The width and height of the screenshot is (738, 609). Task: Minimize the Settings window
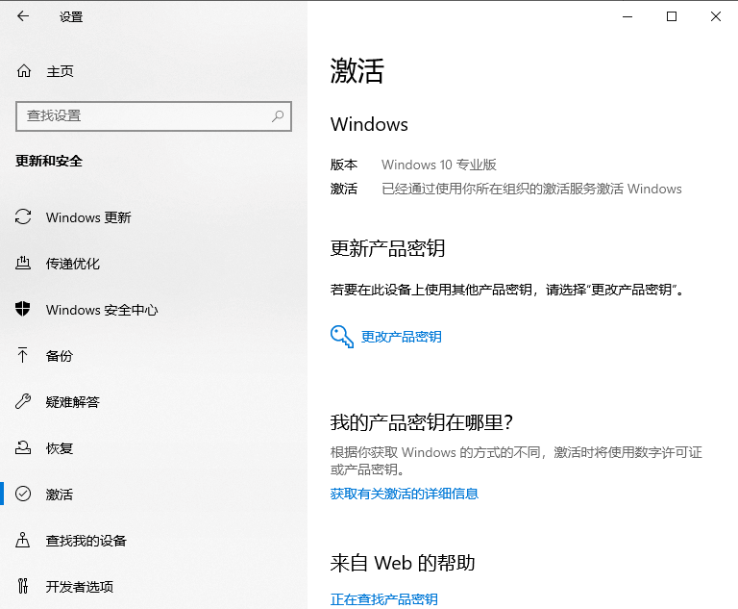627,16
